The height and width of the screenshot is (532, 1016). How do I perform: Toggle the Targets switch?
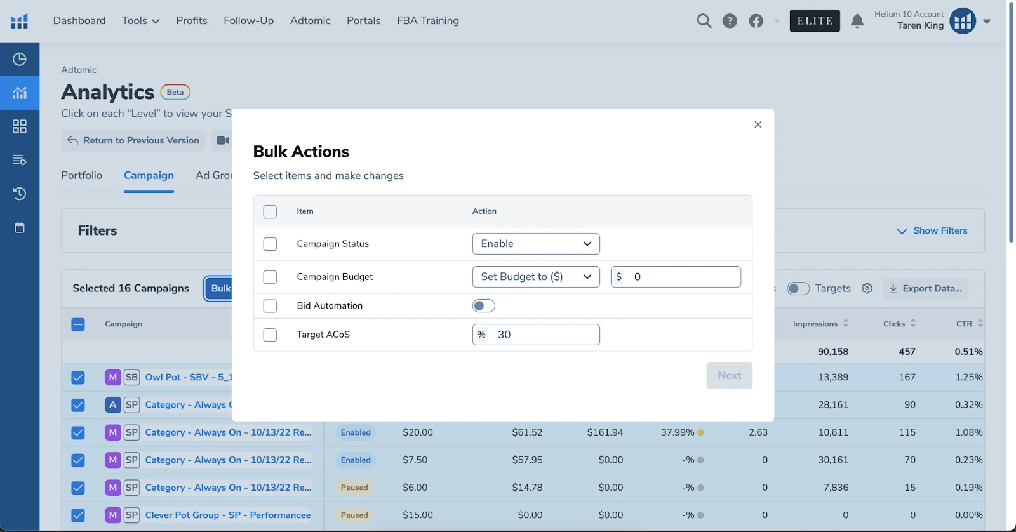point(798,288)
